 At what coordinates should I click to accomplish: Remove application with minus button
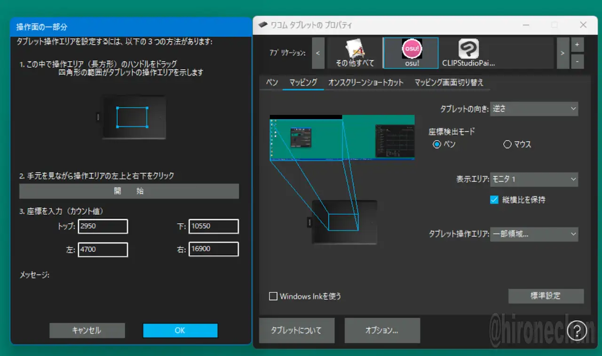click(577, 61)
